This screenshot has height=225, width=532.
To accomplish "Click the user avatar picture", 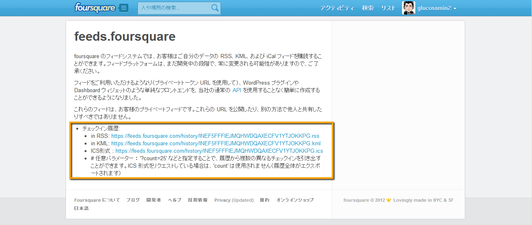I will click(x=408, y=8).
